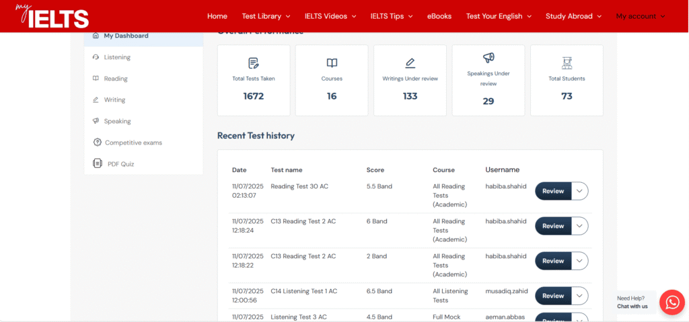Click Review for the 2 Band C13 Reading row
Image resolution: width=689 pixels, height=322 pixels.
point(553,261)
